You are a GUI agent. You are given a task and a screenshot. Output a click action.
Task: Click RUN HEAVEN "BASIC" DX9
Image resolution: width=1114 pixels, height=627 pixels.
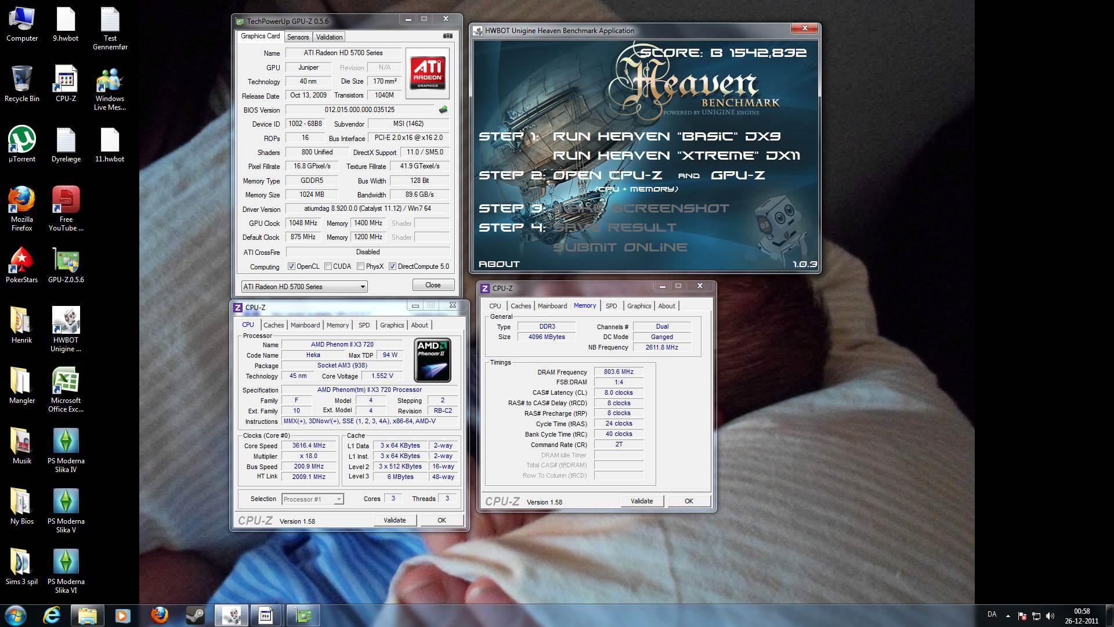coord(667,136)
